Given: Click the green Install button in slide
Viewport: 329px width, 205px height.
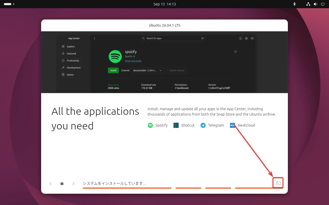Looking at the screenshot, I should click(x=113, y=70).
